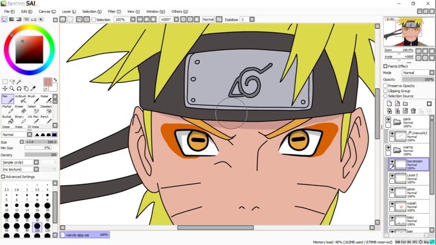
Task: Open the Stabilizer value dropdown
Action: pos(252,19)
